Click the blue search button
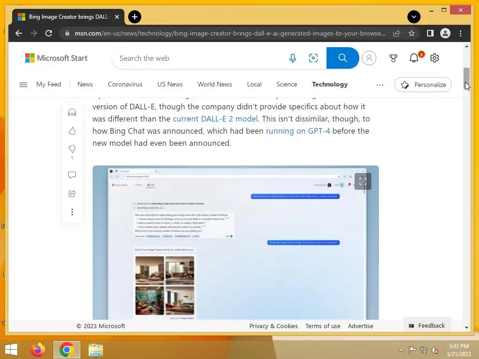Screen dimensions: 479x359 click(x=342, y=58)
